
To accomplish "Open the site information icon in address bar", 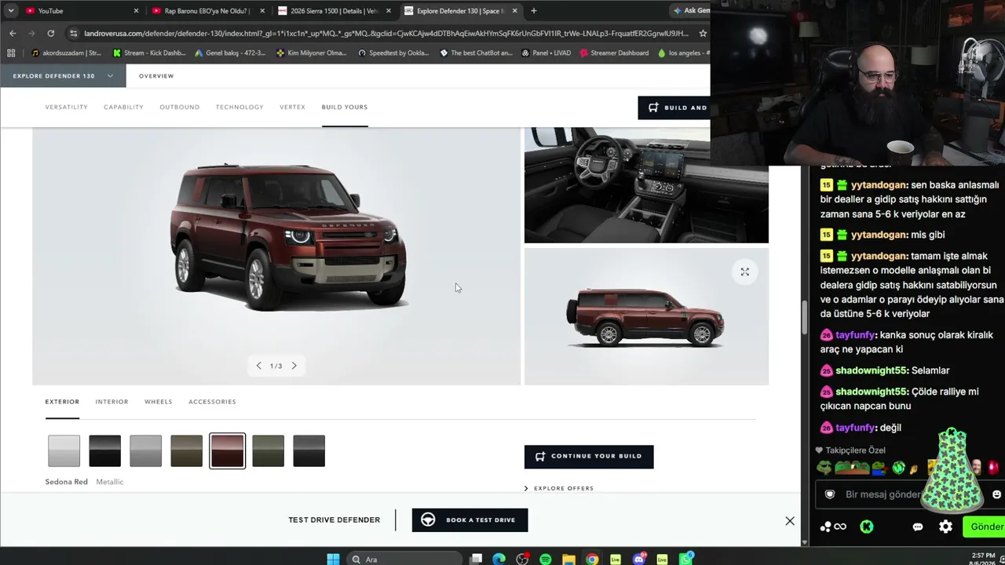I will (74, 33).
